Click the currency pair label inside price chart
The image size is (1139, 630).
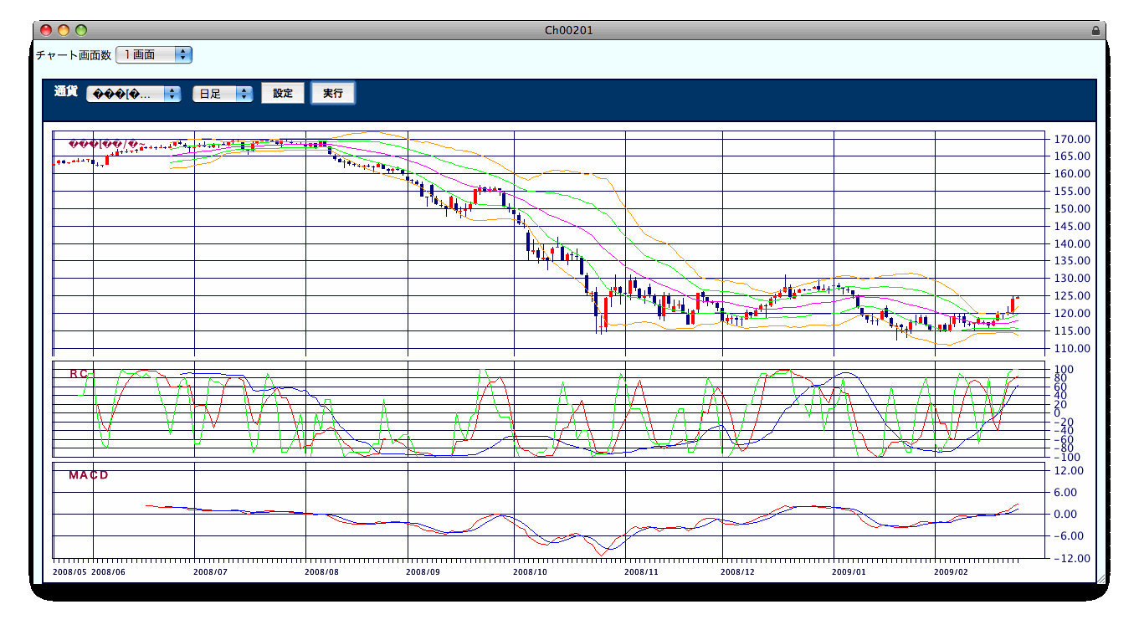tap(107, 144)
